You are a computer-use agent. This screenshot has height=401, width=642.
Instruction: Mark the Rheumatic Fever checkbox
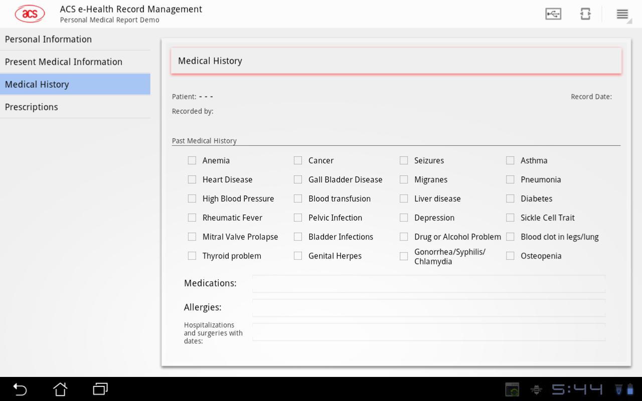[x=192, y=218]
